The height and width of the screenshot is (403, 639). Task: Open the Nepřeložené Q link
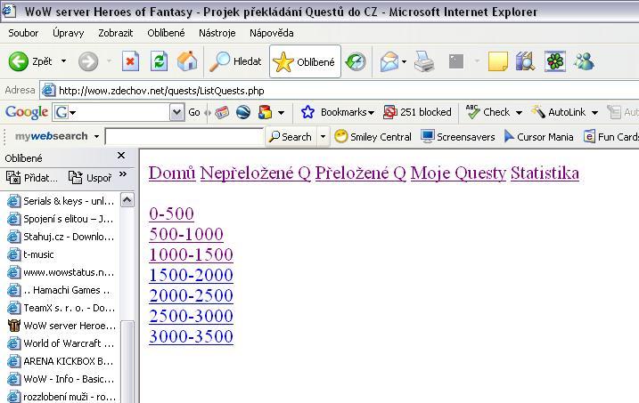click(255, 173)
